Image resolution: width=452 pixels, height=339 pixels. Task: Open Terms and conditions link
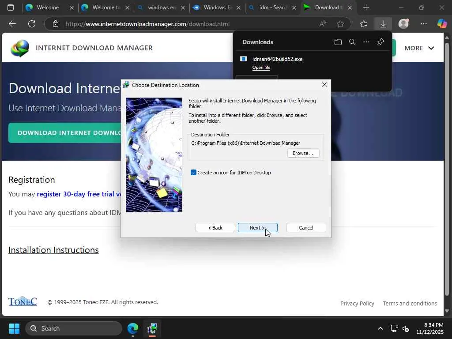[x=410, y=303]
